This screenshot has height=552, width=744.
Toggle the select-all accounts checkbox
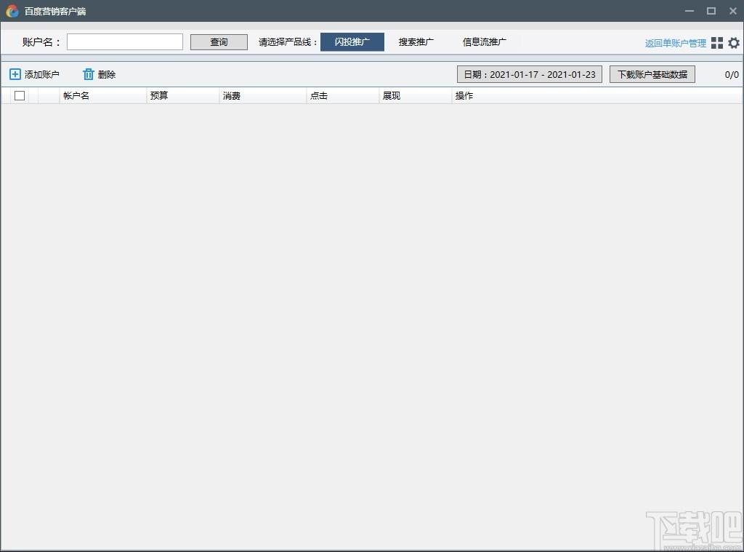click(20, 95)
